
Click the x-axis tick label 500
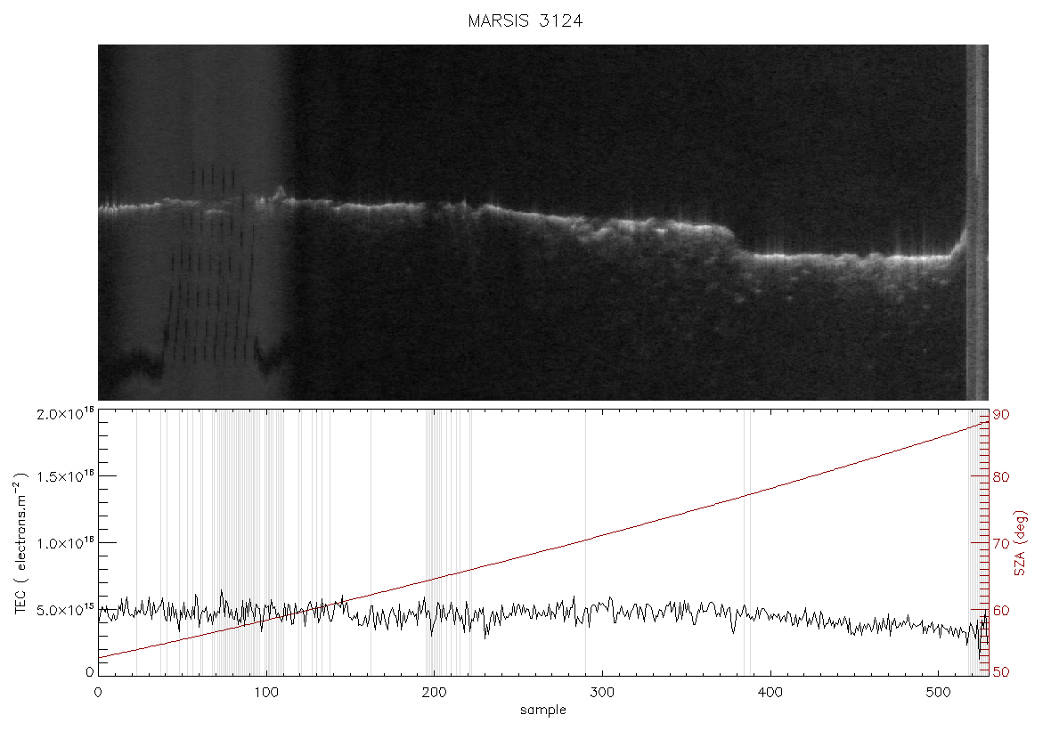click(x=938, y=692)
